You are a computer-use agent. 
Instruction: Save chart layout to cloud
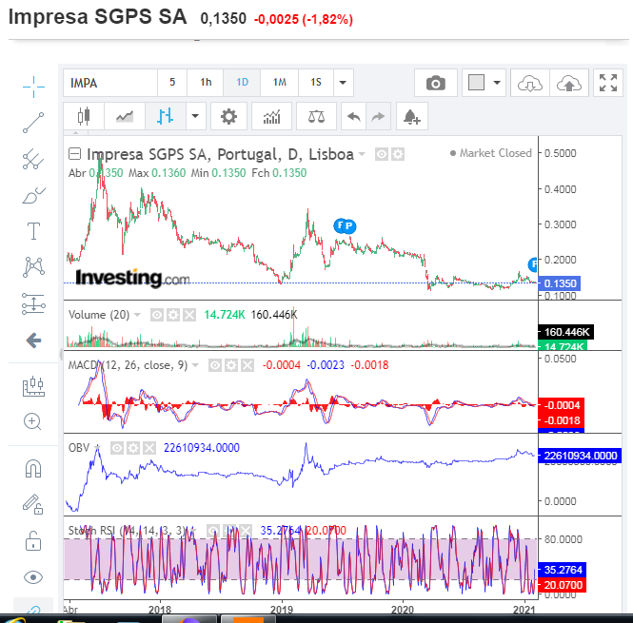(x=569, y=83)
